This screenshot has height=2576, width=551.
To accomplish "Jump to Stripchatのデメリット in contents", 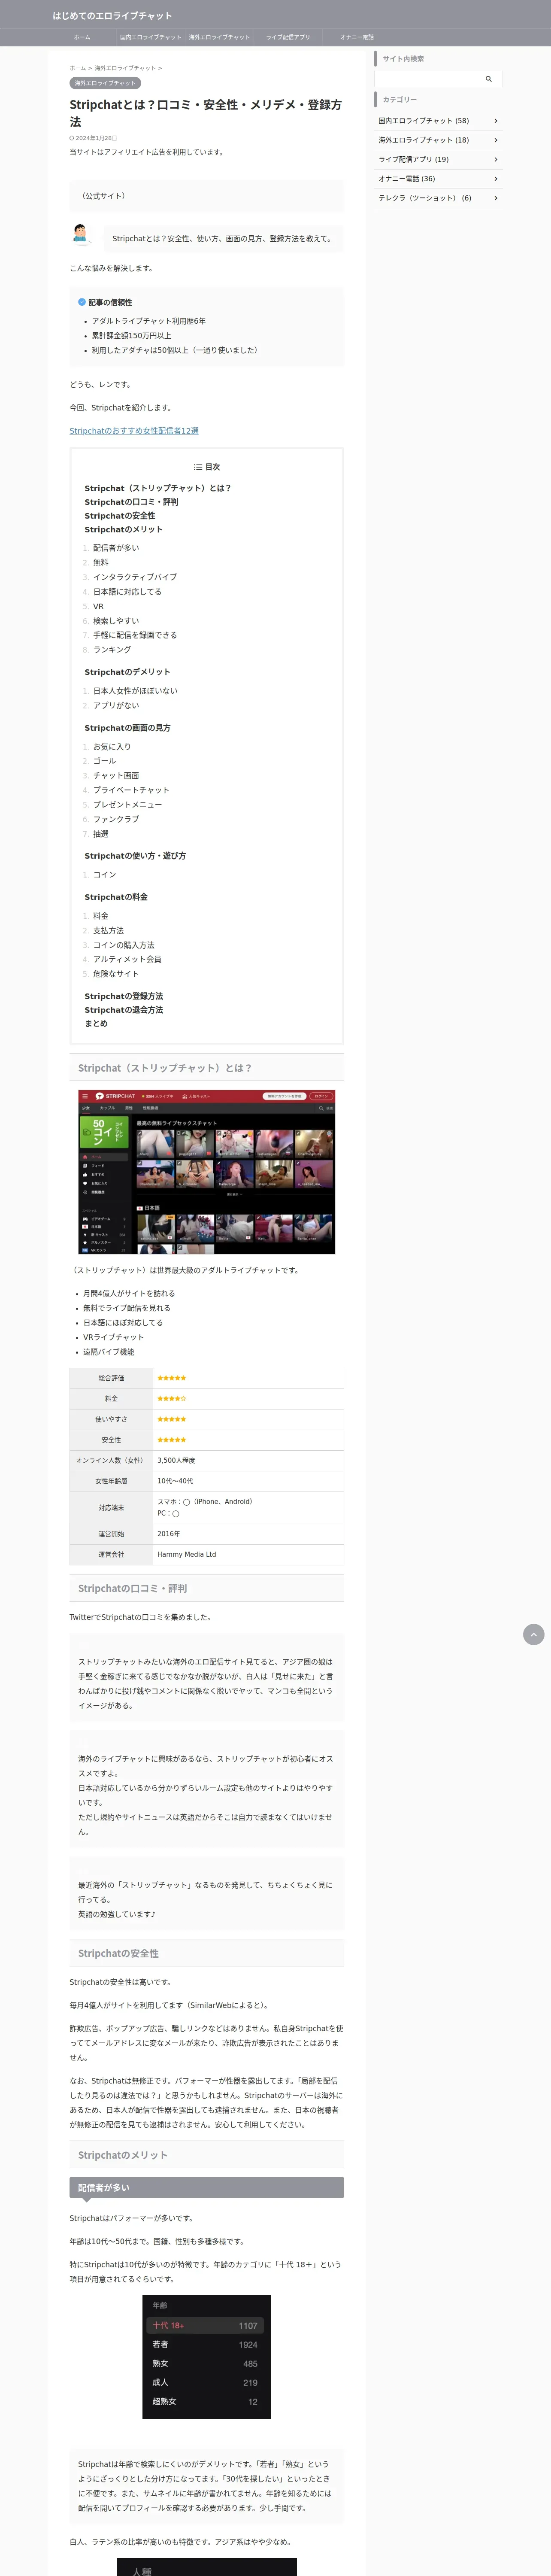I will pos(127,672).
